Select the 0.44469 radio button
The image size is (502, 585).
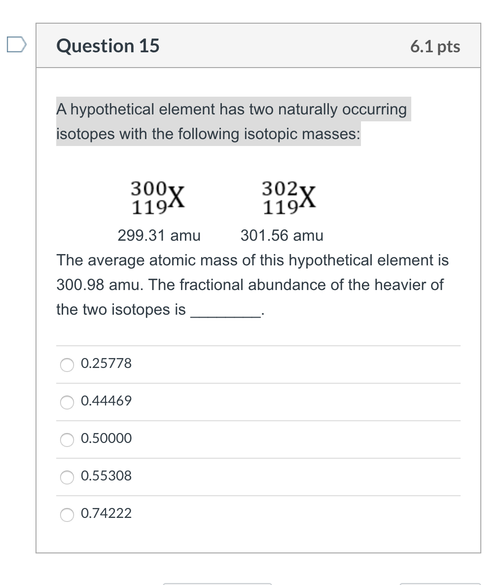(x=67, y=402)
